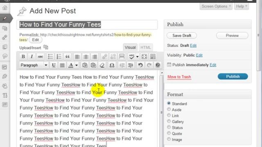Click the Unlink icon
This screenshot has height=147, width=262.
[113, 57]
